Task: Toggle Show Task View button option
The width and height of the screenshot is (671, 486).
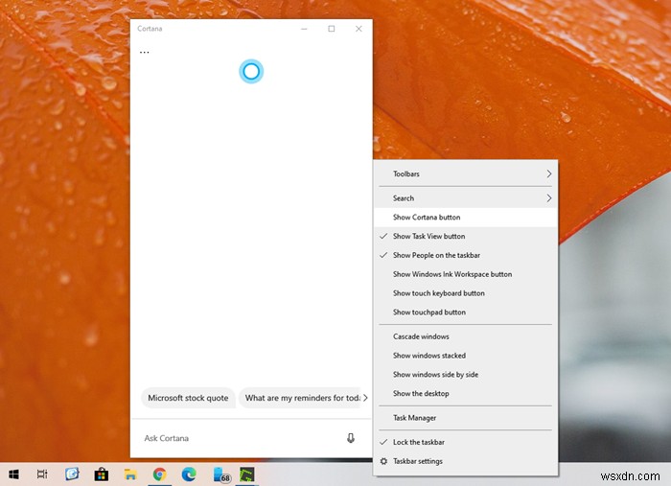Action: (x=466, y=236)
